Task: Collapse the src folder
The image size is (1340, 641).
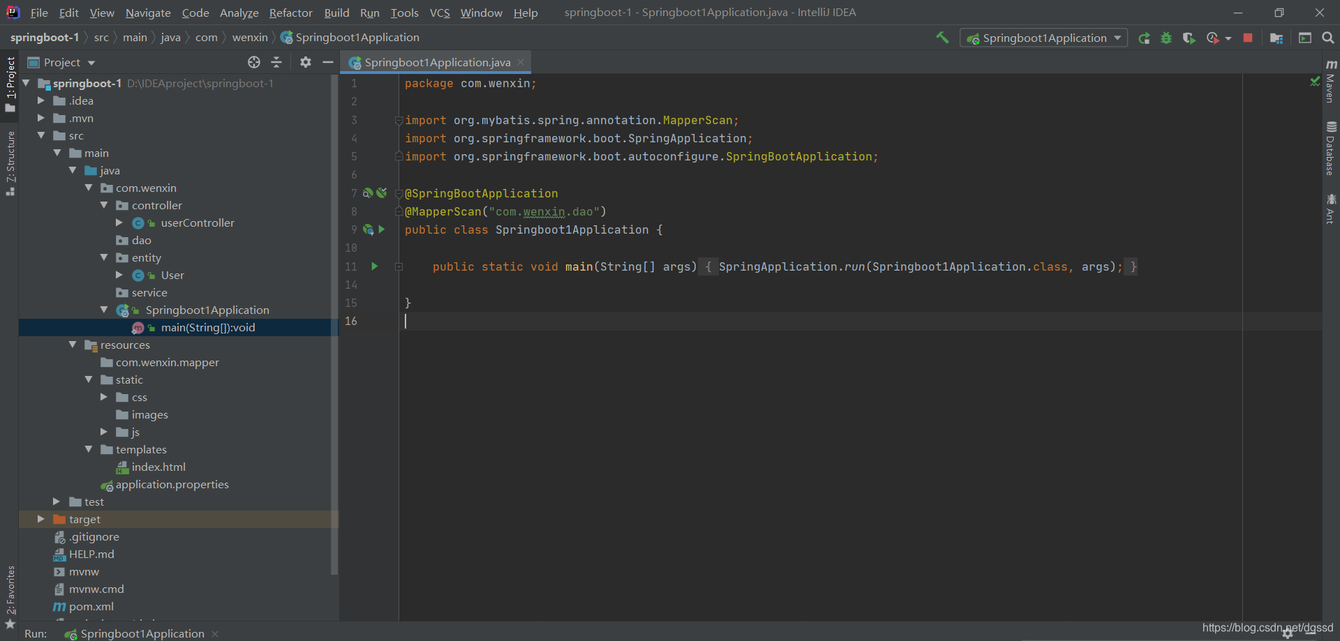Action: click(x=41, y=135)
